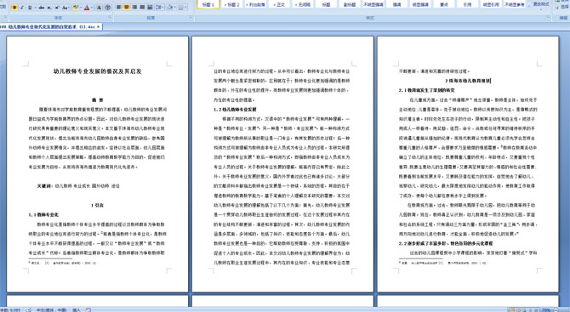This screenshot has height=312, width=570.
Task: Apply superscript formatting
Action: coord(57,8)
